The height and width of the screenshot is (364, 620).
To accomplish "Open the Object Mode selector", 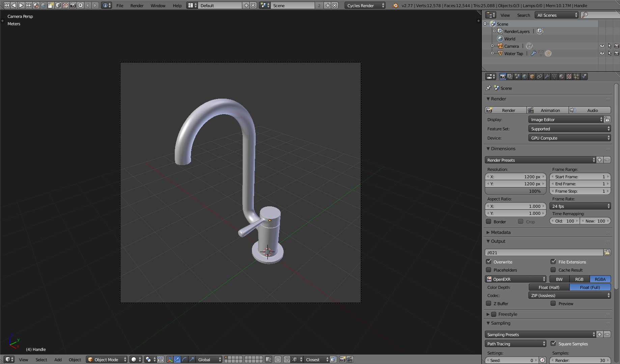I will pos(107,360).
